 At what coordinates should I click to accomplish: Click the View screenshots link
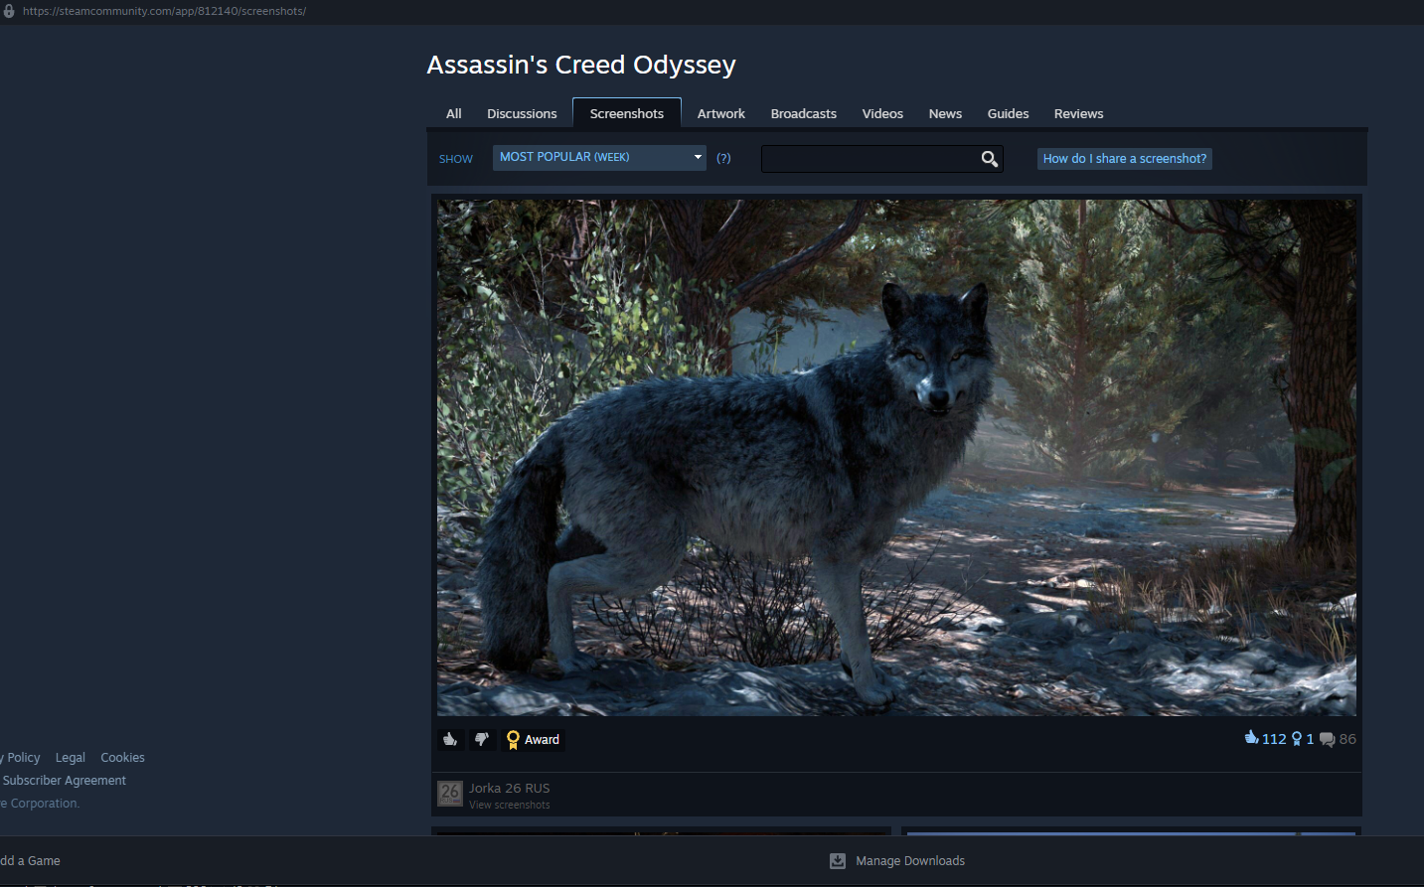point(509,806)
